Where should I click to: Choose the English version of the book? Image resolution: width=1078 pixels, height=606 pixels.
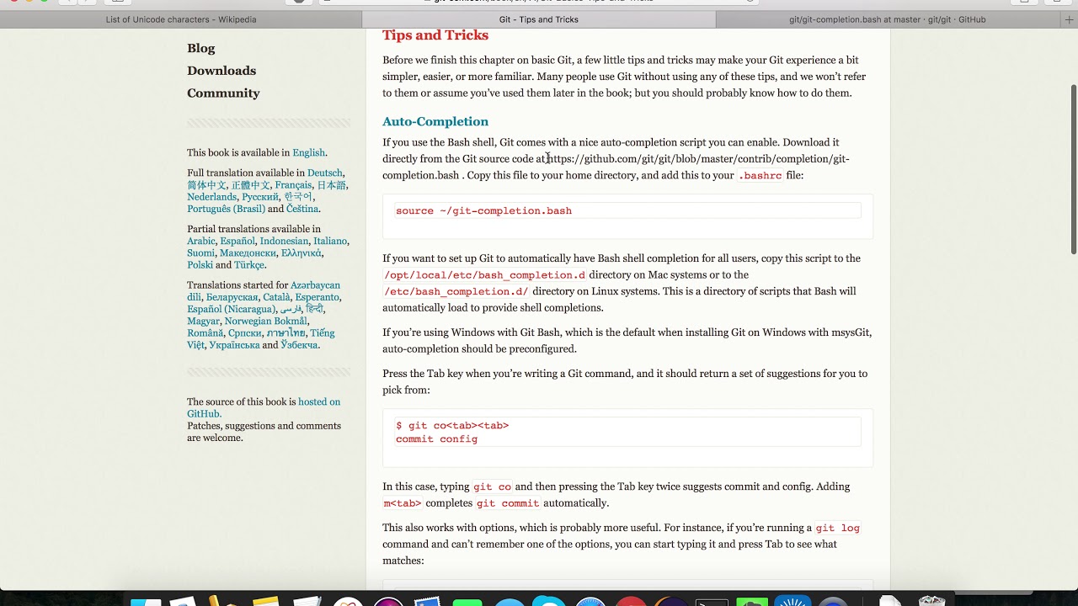click(x=308, y=152)
